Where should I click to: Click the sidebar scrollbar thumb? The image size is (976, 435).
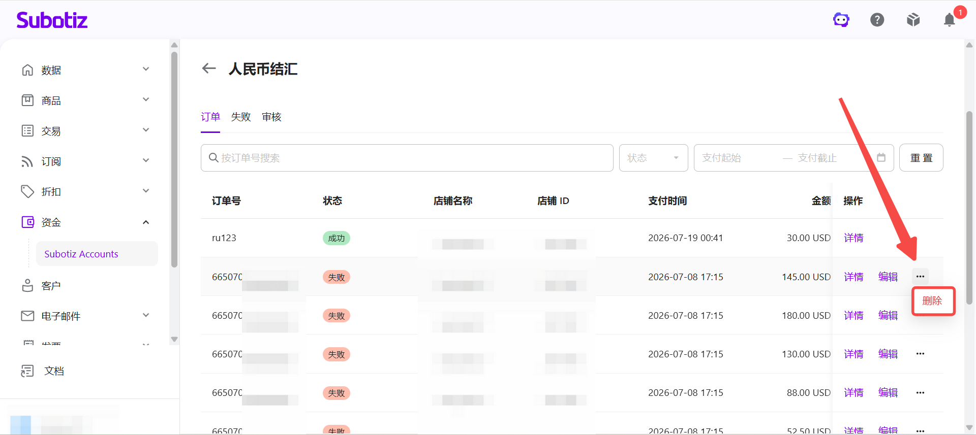(x=174, y=159)
